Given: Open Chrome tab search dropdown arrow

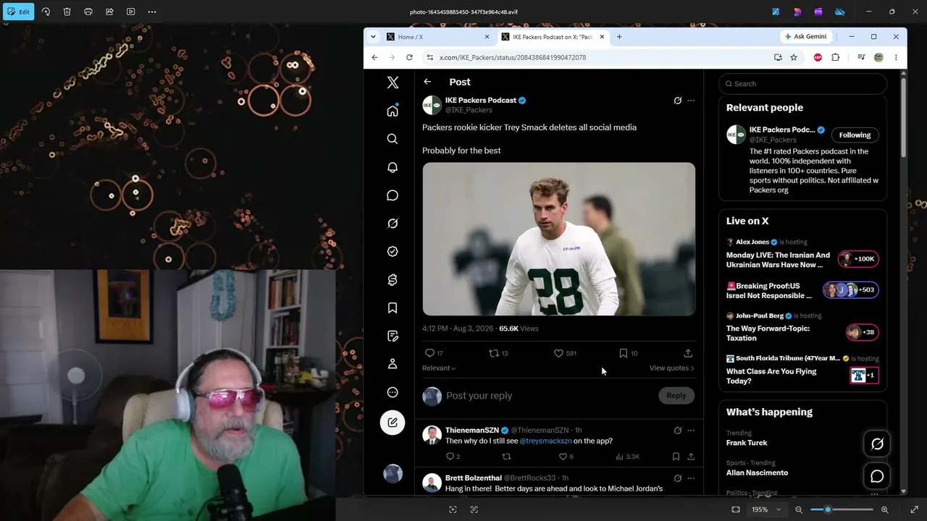Looking at the screenshot, I should (x=373, y=37).
